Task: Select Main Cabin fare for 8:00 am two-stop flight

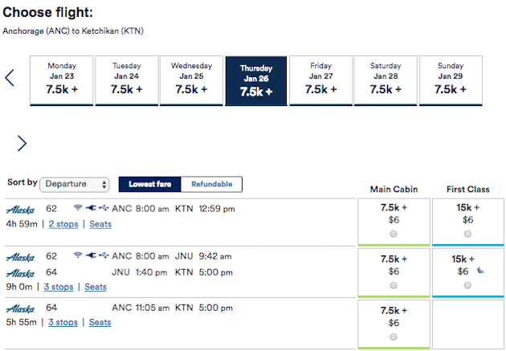Action: click(x=394, y=234)
